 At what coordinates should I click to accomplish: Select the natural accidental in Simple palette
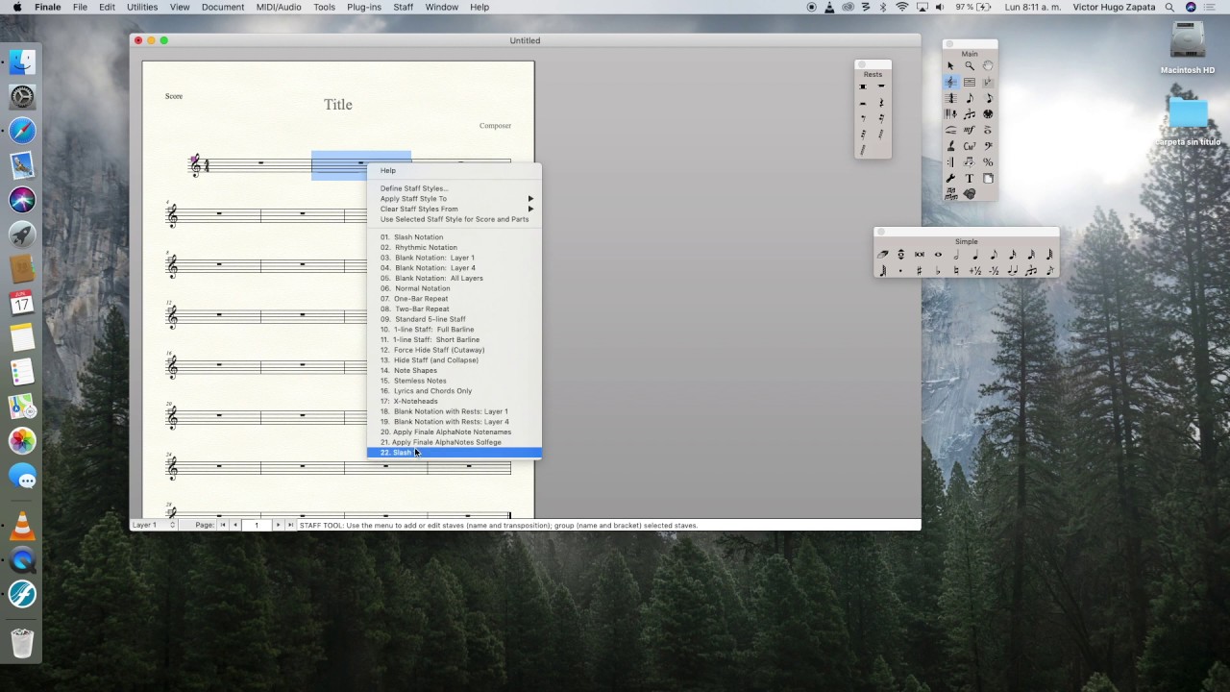pos(956,271)
